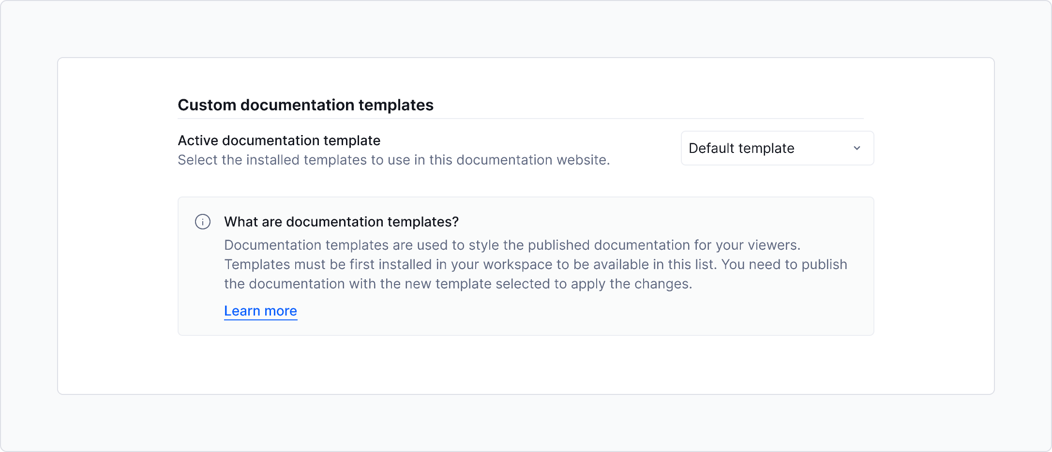This screenshot has width=1052, height=452.
Task: Click the What are documentation templates title
Action: coord(341,222)
